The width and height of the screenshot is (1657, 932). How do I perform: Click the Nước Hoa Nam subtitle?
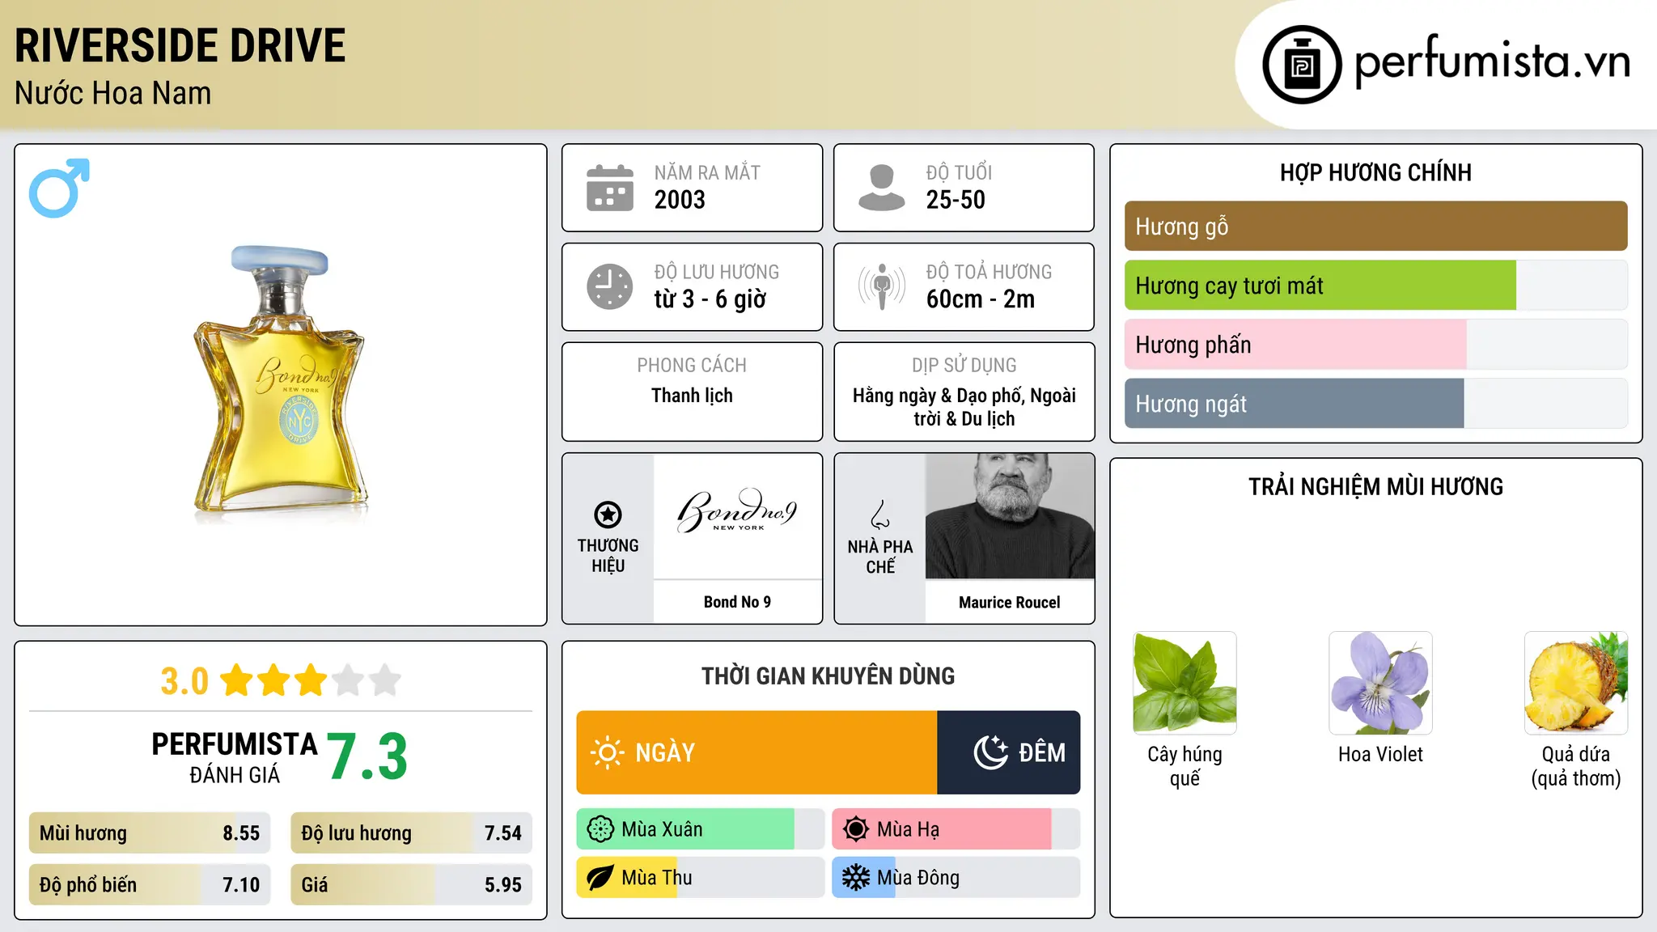coord(113,94)
